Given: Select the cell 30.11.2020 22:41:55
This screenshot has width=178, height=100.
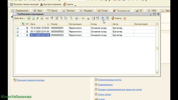Looking at the screenshot, I should pyautogui.click(x=40, y=31).
